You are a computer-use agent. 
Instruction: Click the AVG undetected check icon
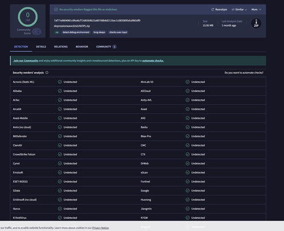[187, 118]
